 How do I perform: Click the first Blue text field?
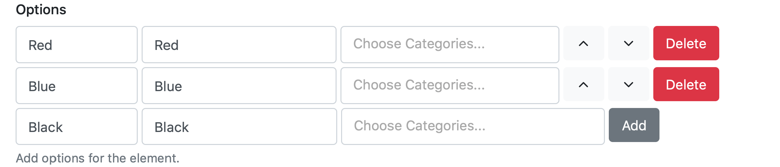(x=77, y=86)
